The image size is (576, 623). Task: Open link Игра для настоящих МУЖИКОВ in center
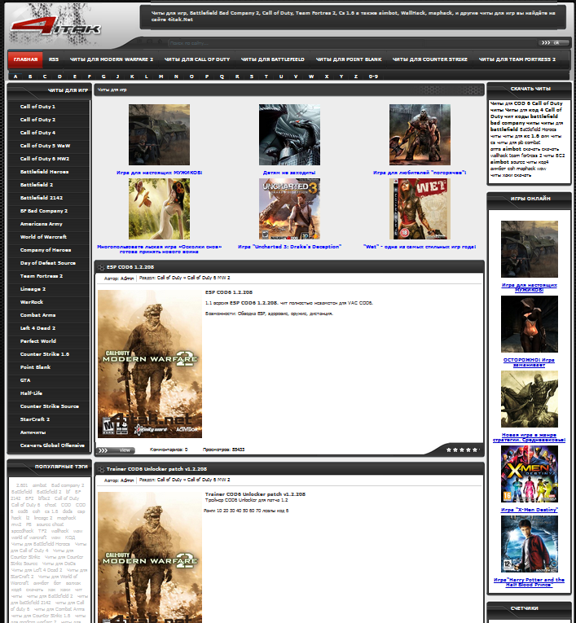[x=160, y=173]
